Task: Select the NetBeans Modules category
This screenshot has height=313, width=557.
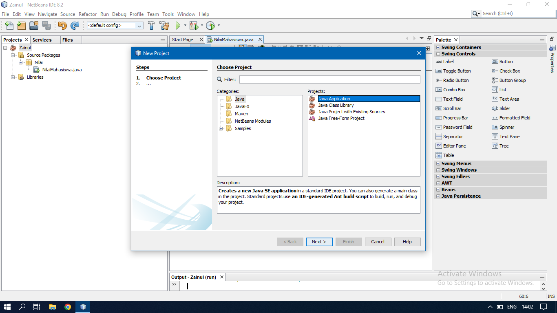Action: click(x=253, y=121)
